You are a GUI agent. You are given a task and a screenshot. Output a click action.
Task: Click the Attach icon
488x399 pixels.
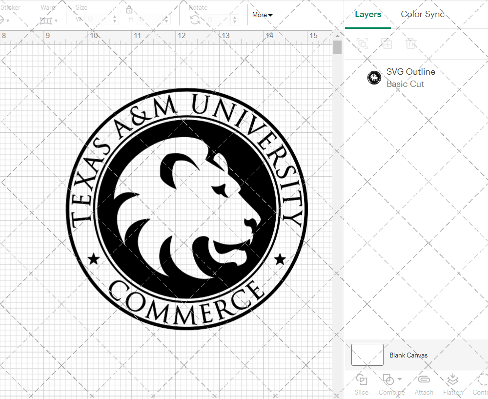pos(424,379)
